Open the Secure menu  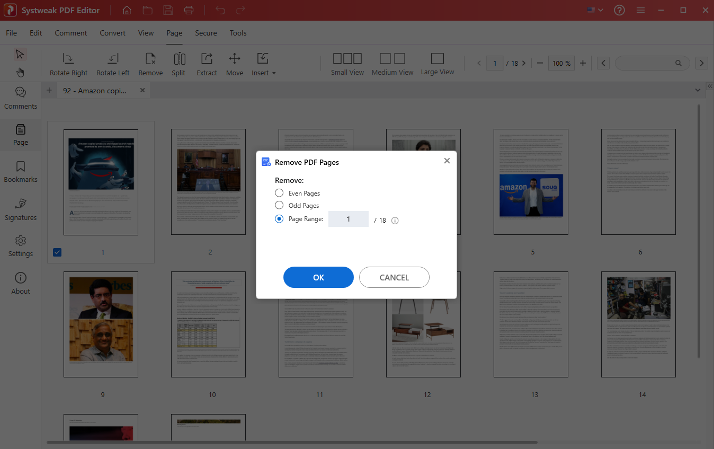pos(206,33)
